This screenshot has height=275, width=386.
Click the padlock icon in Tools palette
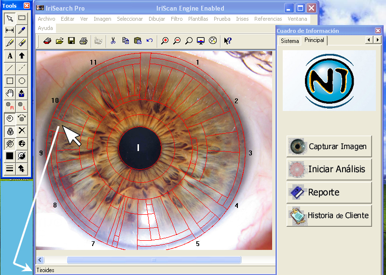tap(10, 131)
